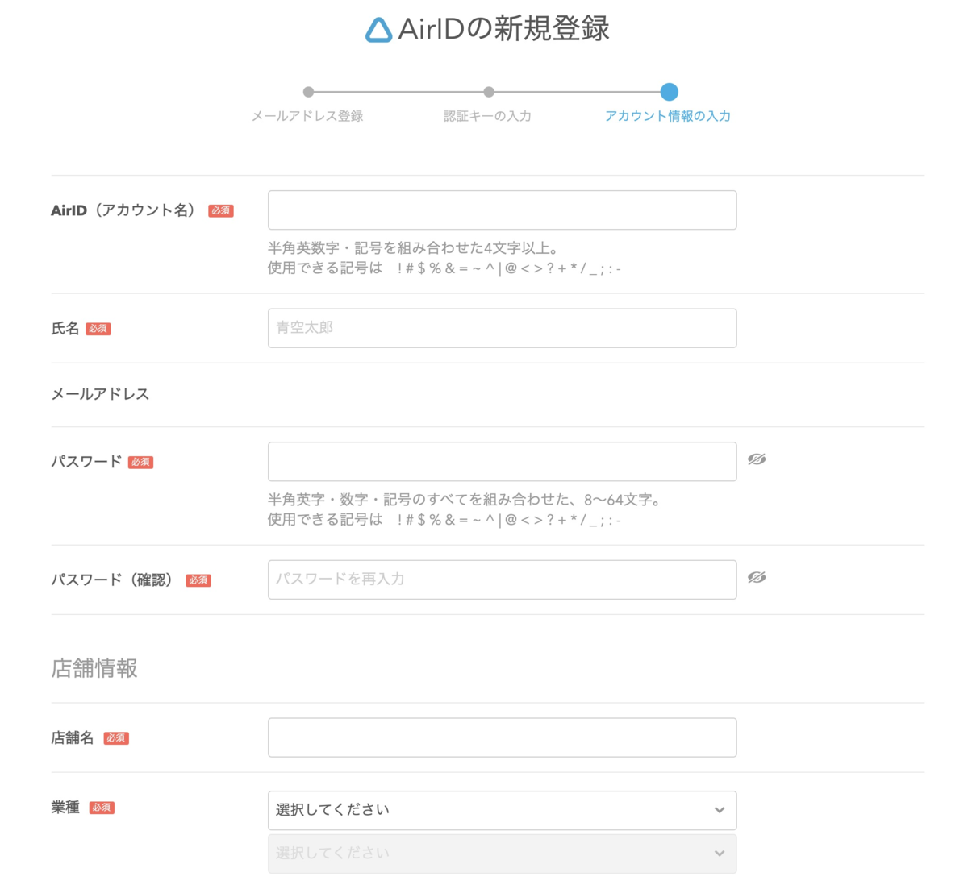Select the メールアドレス登録 step label
This screenshot has width=968, height=889.
(x=307, y=116)
